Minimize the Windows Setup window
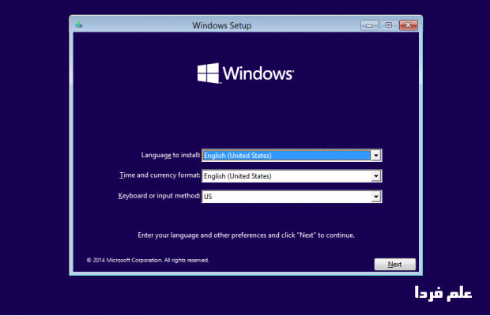The image size is (490, 316). (x=370, y=25)
